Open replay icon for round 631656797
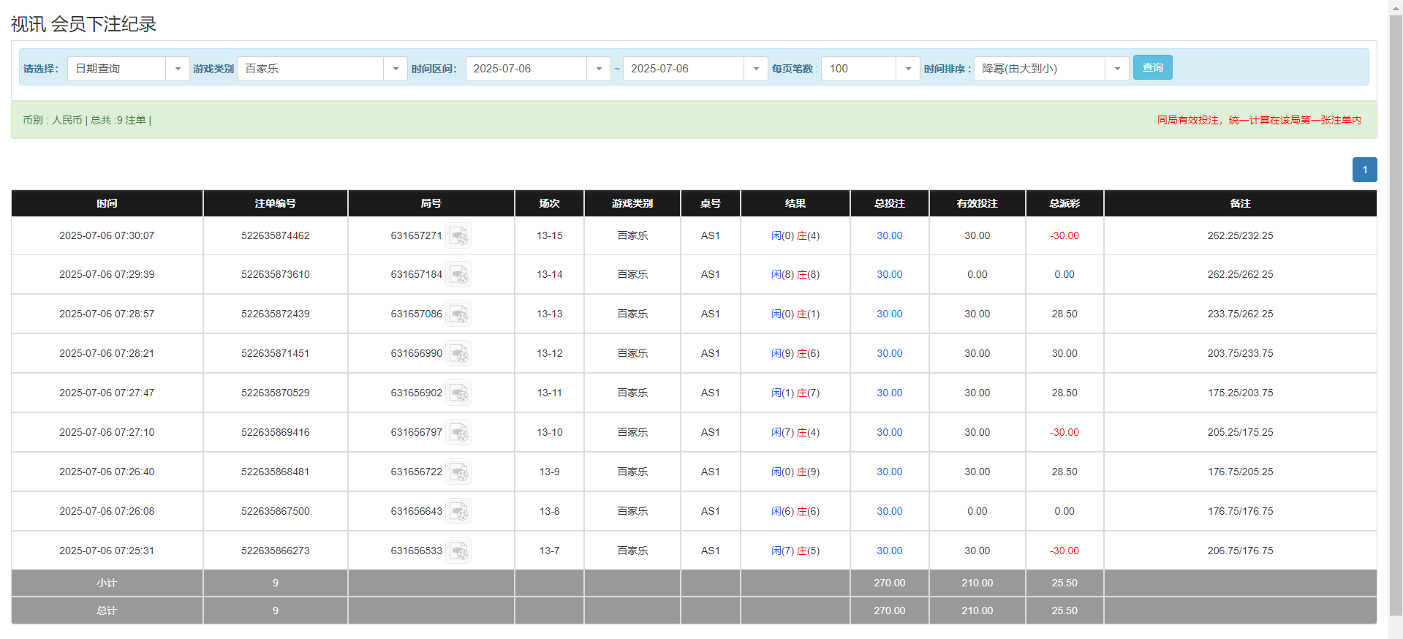The width and height of the screenshot is (1403, 639). [458, 433]
